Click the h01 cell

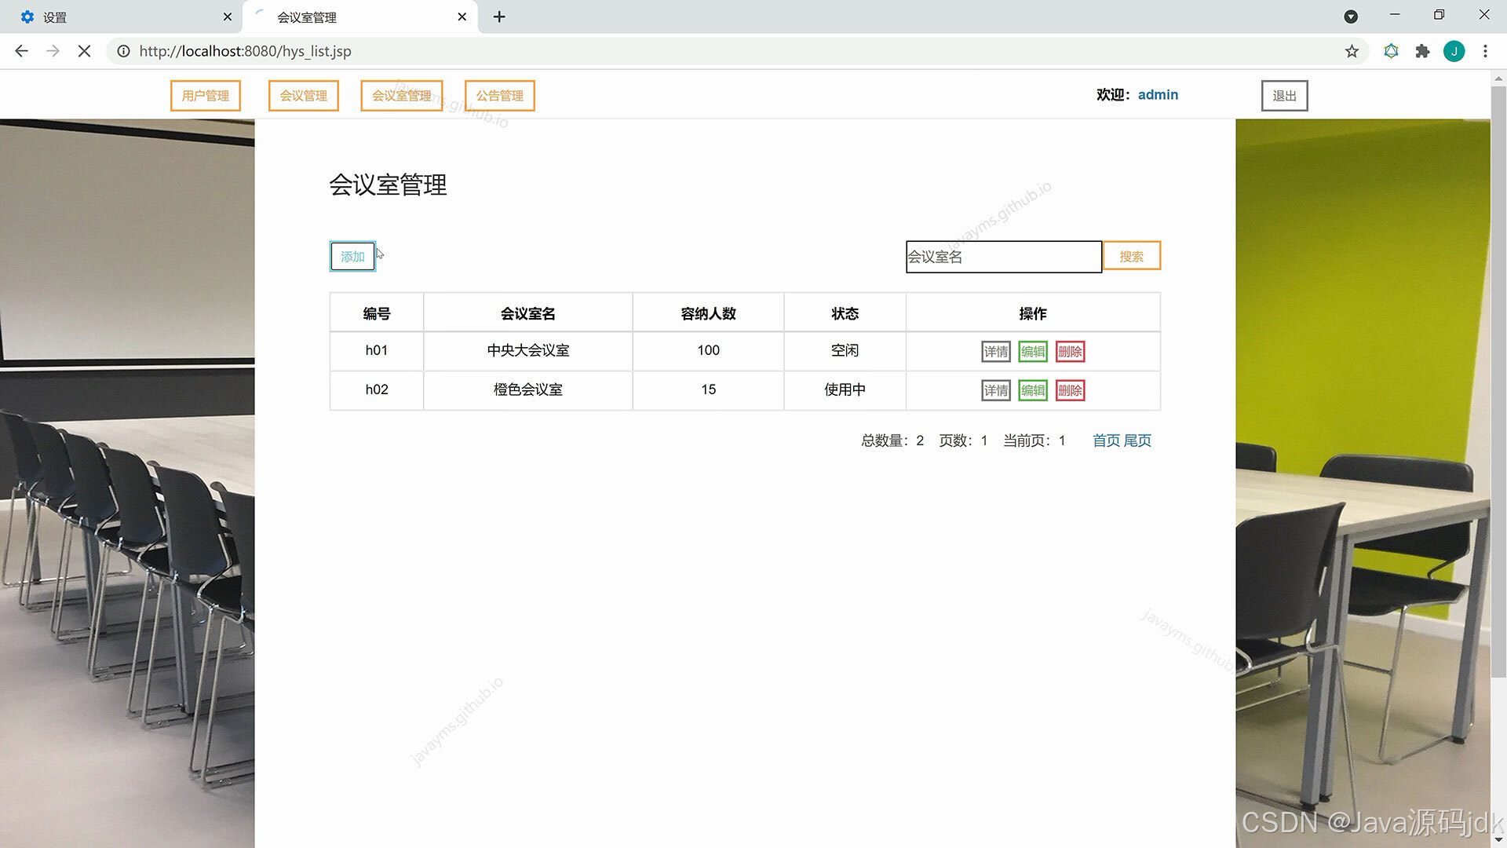(377, 351)
